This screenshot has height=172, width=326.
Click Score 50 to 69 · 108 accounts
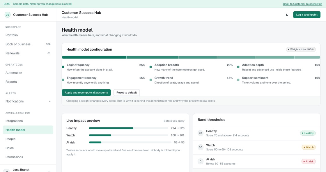[224, 150]
